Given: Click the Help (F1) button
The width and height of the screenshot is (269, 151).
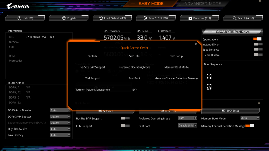Looking at the screenshot, I should tap(25, 18).
